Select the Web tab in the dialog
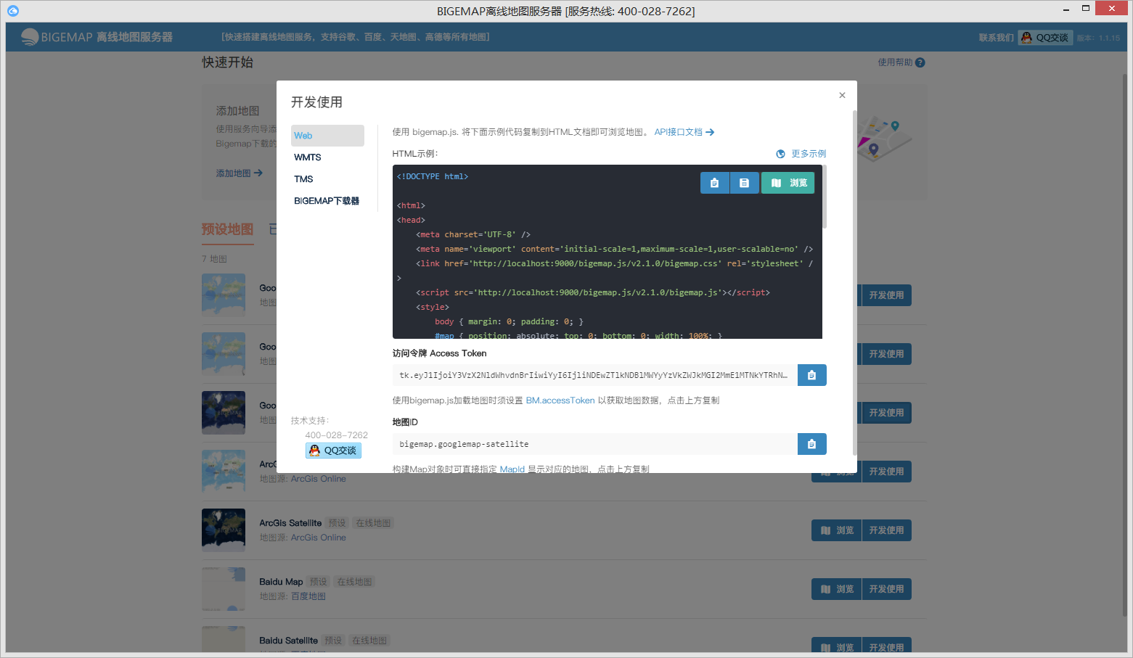The width and height of the screenshot is (1133, 658). (327, 136)
